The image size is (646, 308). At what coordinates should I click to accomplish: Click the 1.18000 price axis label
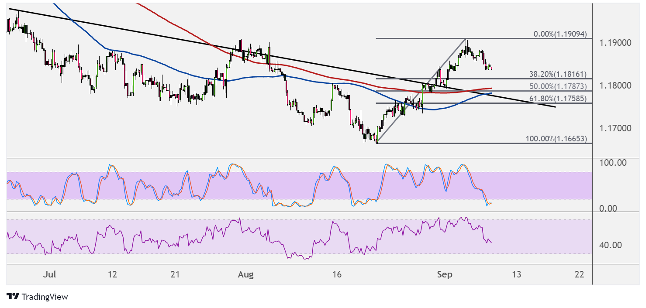point(615,86)
